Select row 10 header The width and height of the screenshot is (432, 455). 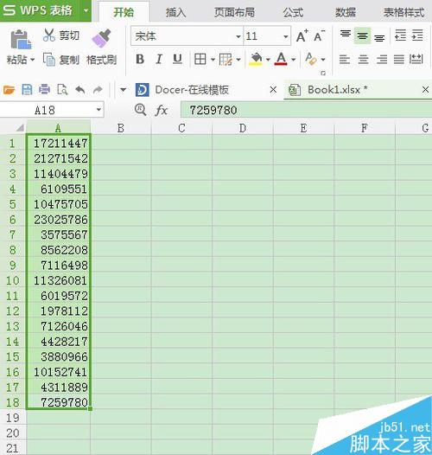coord(13,280)
